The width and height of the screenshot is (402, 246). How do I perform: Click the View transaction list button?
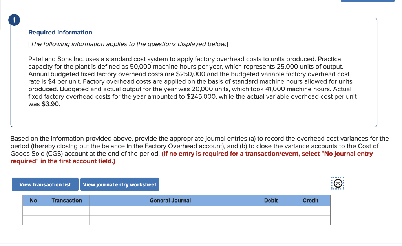click(45, 184)
